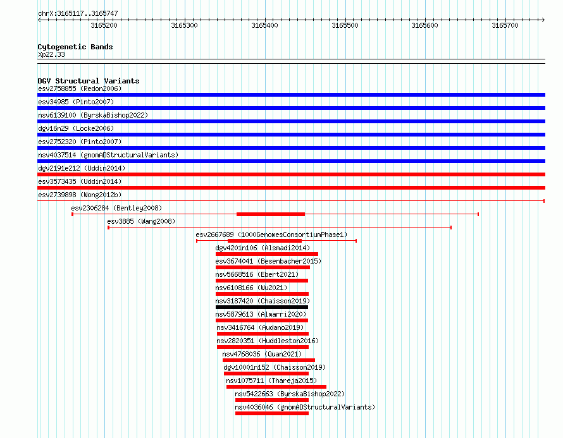Click nsv2820351 (Huddleston2016) label
The image size is (563, 438).
tap(268, 341)
